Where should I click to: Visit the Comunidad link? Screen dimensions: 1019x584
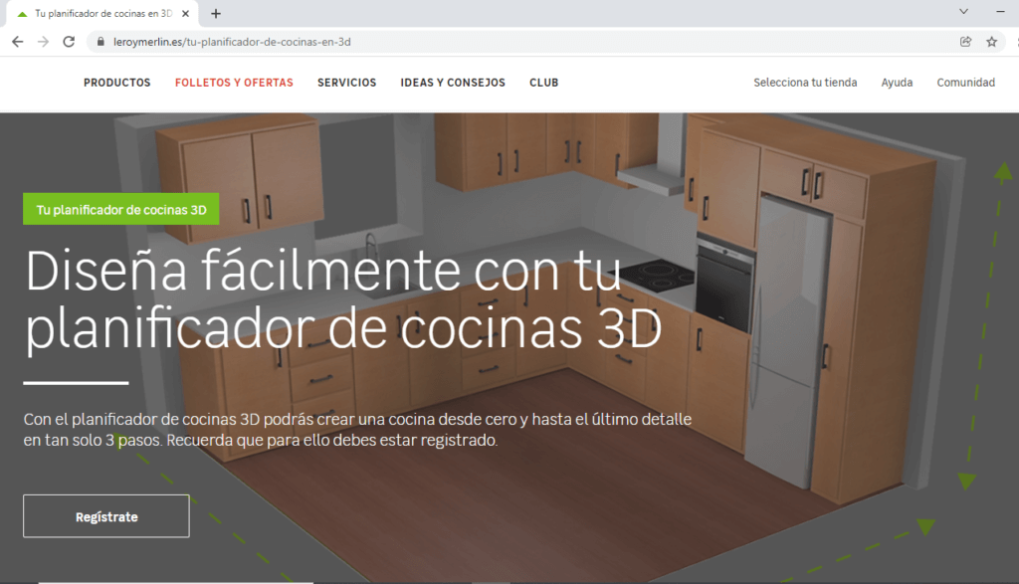(965, 83)
